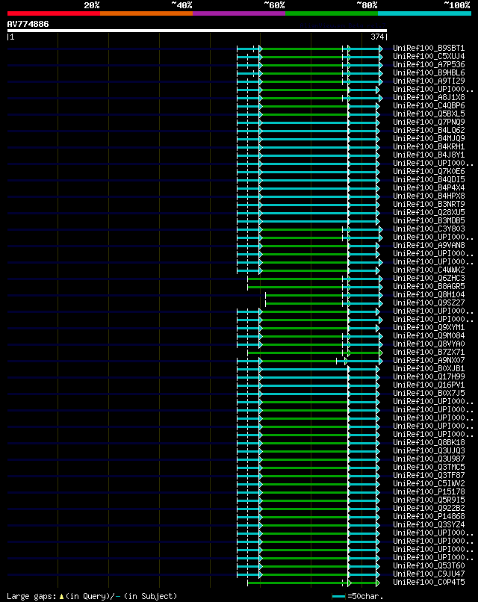The image size is (478, 602).
Task: Click the white query sequence bar
Action: pyautogui.click(x=197, y=31)
